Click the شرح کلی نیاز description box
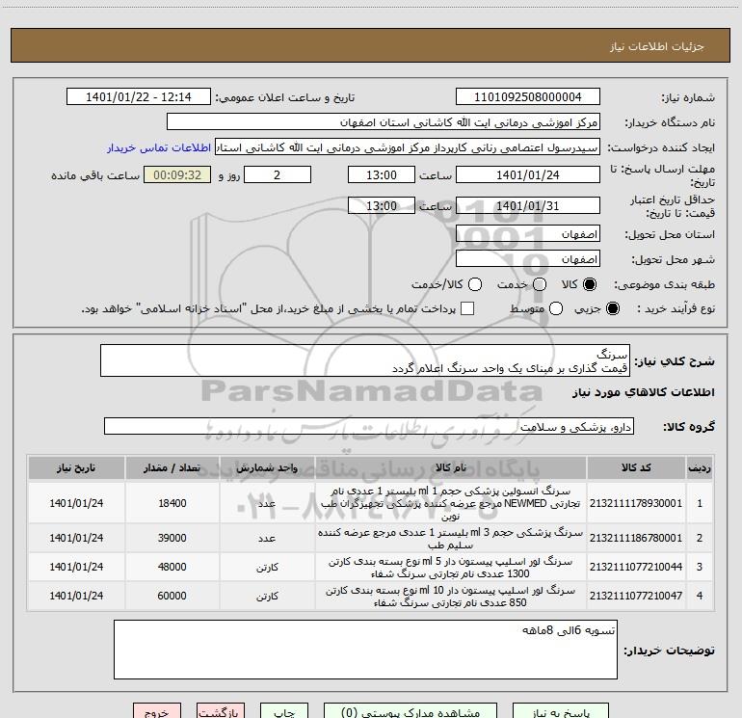742x718 pixels. coord(365,361)
